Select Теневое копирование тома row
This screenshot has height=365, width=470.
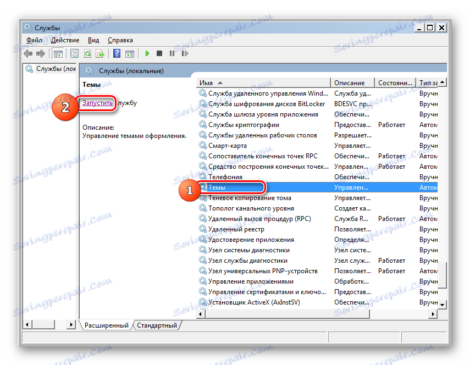317,198
